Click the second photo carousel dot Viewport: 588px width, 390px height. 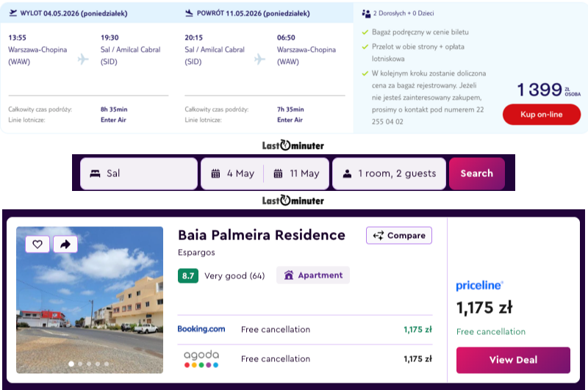pyautogui.click(x=80, y=364)
